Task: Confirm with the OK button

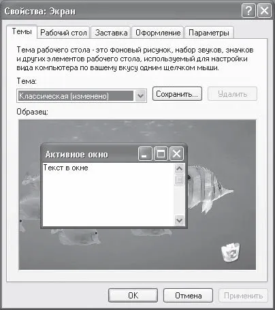Action: 133,295
